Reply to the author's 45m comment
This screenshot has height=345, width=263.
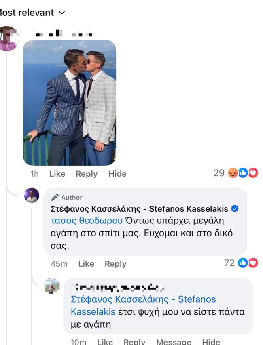115,264
